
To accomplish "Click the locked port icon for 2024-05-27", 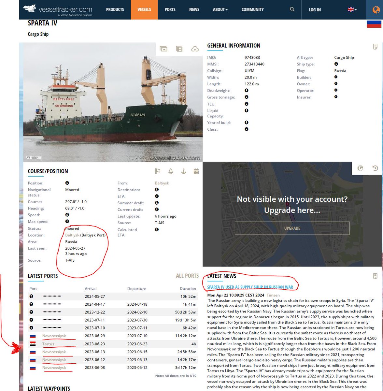I will coord(31,296).
